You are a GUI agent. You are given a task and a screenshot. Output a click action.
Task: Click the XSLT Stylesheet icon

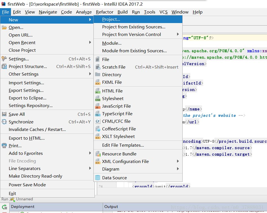(98, 137)
